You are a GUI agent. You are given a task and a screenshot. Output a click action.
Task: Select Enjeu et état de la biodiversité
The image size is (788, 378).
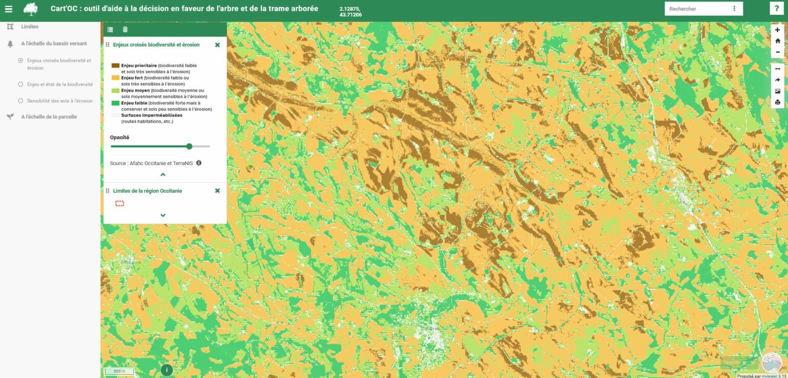click(x=21, y=84)
